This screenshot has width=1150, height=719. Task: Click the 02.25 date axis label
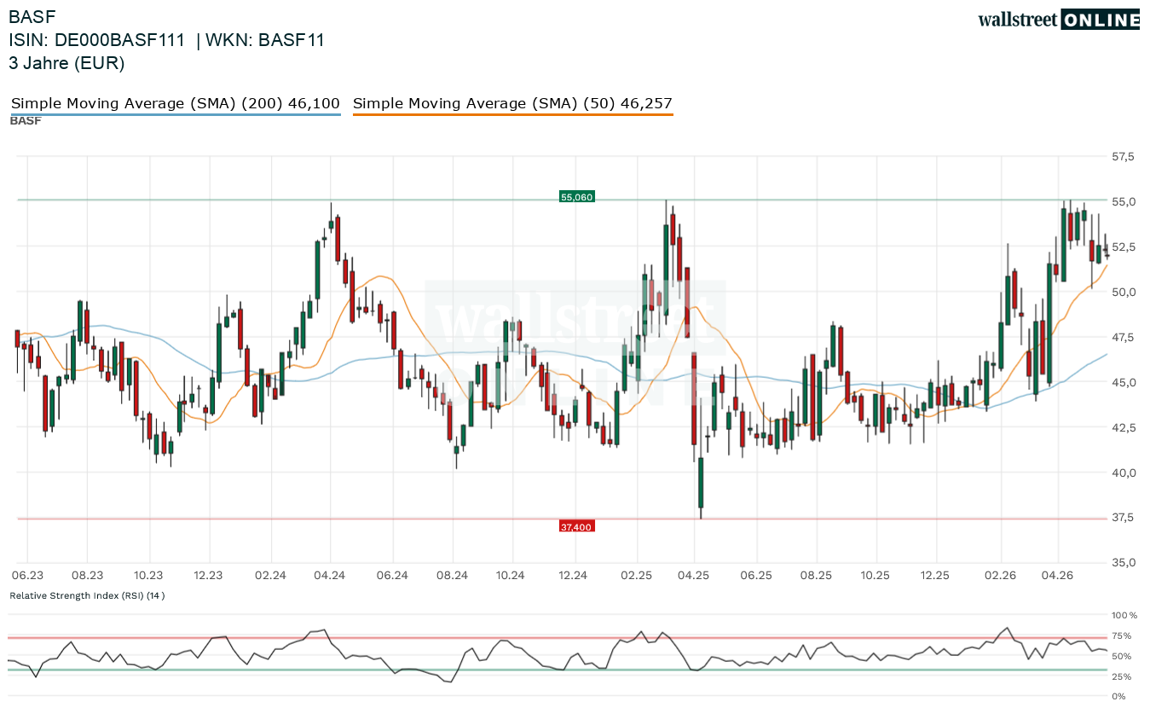click(635, 576)
